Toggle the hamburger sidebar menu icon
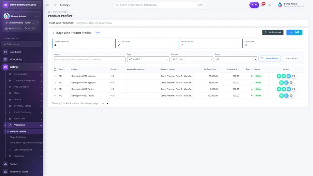This screenshot has width=313, height=176. click(x=47, y=5)
